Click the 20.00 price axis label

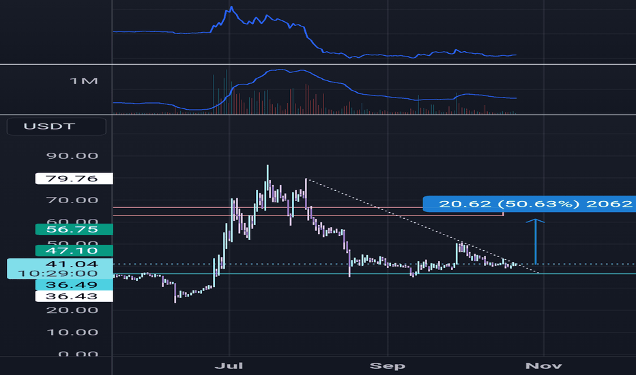72,310
